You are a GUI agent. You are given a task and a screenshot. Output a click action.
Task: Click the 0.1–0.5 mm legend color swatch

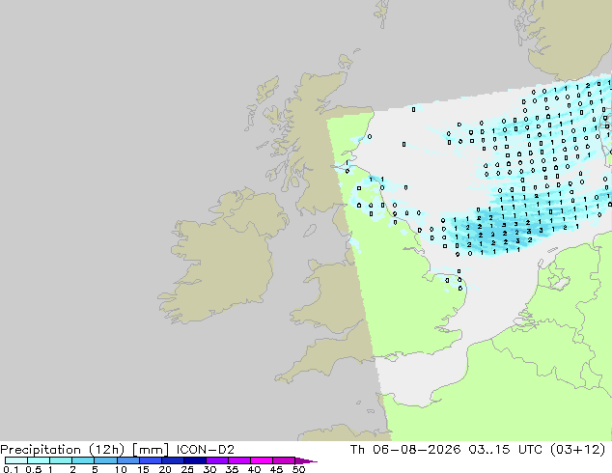16,460
